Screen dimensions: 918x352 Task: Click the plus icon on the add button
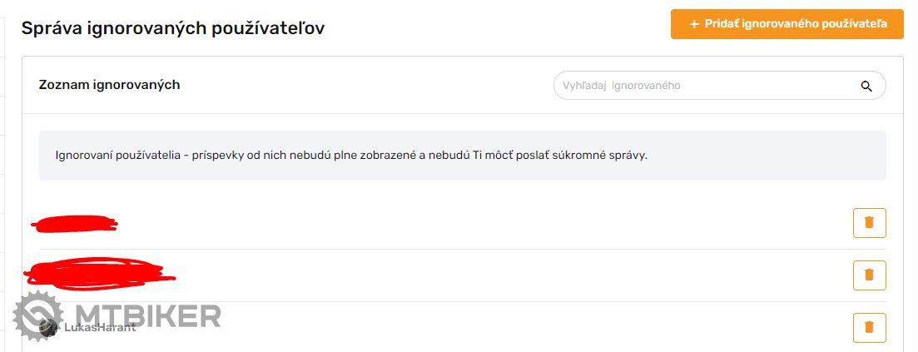point(694,24)
